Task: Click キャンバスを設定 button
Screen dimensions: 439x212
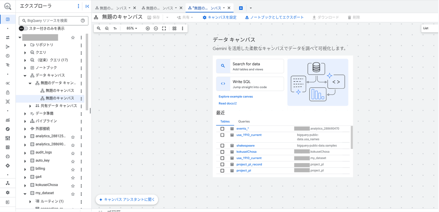Action: tap(219, 17)
